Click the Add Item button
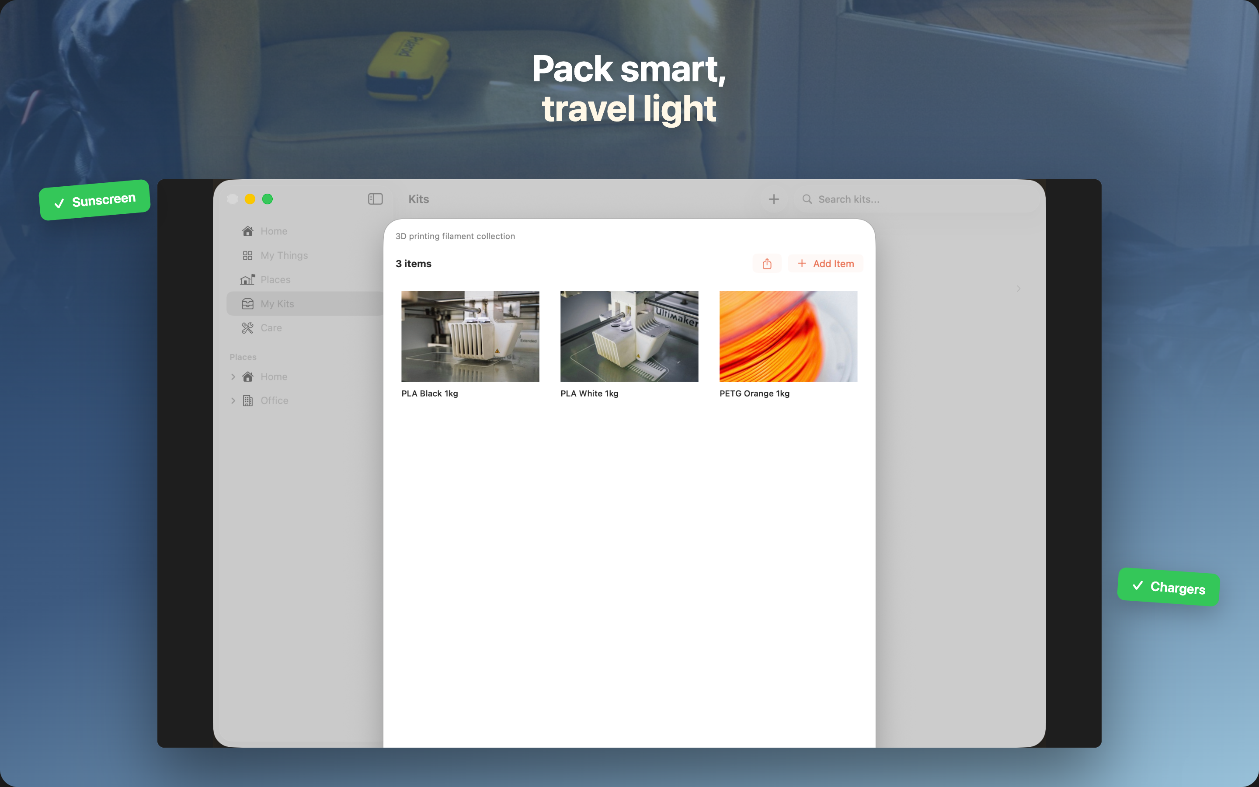1259x787 pixels. point(825,263)
